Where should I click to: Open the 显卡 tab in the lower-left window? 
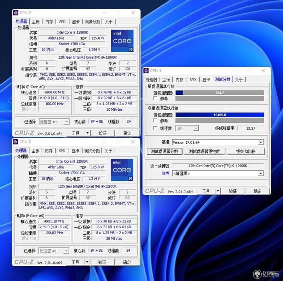pos(75,151)
